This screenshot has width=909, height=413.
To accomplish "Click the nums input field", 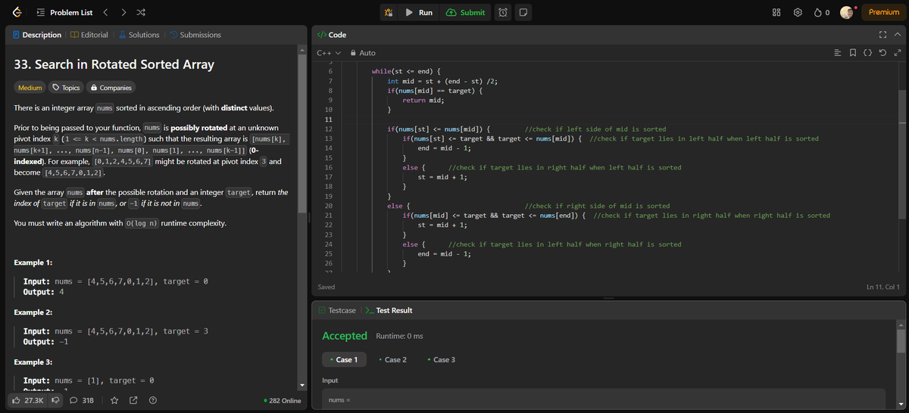I will (x=603, y=399).
